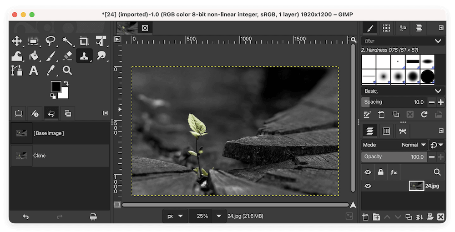The image size is (455, 232).
Task: Open the image menu button at ruler corner
Action: pos(117,39)
